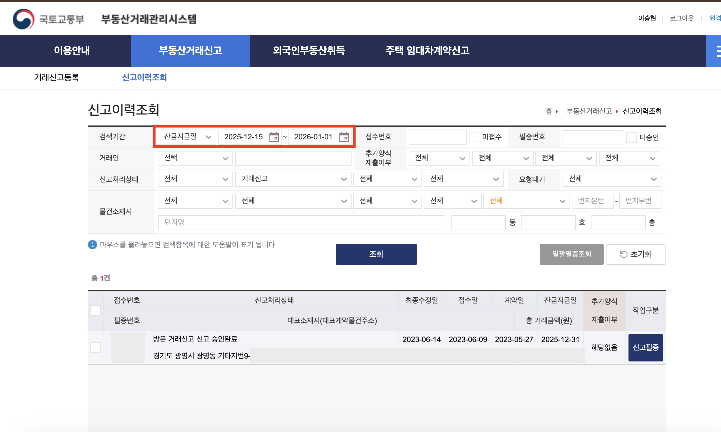Open the 외국인부동산취득 menu
This screenshot has height=432, width=721.
pos(309,51)
